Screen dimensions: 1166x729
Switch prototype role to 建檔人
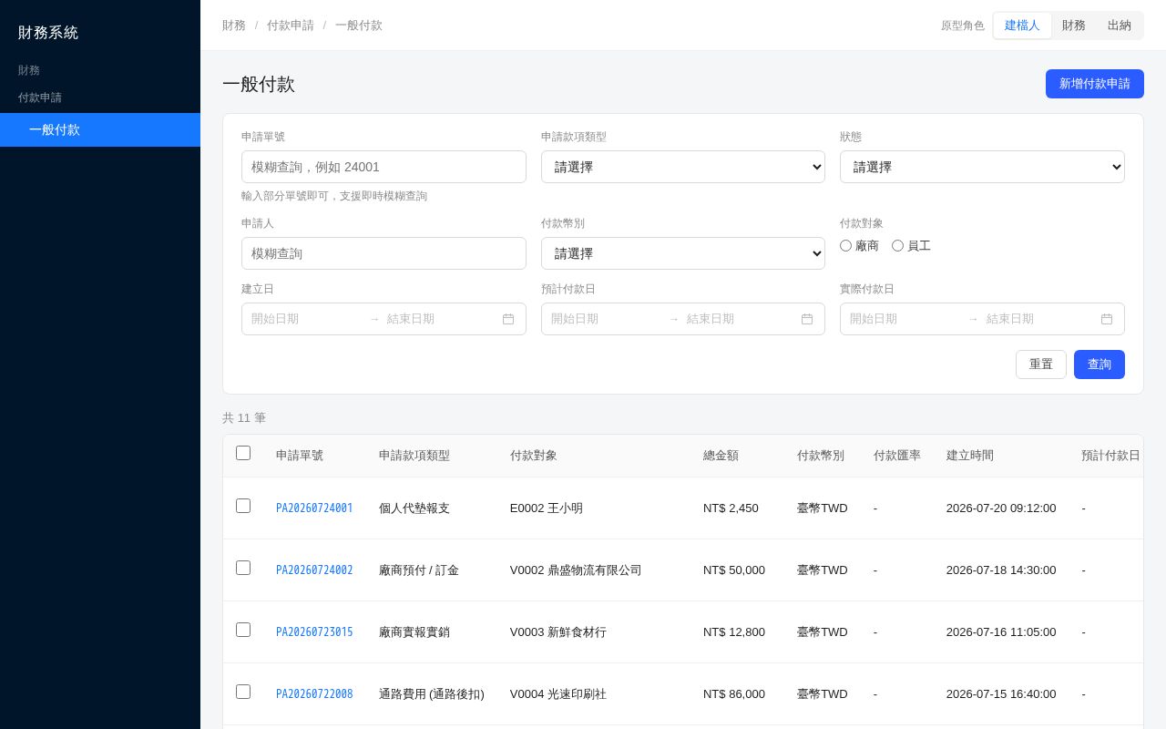1022,26
